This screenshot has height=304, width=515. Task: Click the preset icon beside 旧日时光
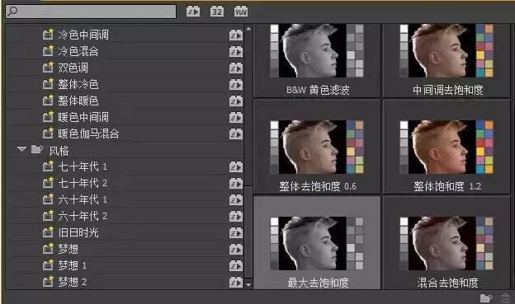[48, 232]
